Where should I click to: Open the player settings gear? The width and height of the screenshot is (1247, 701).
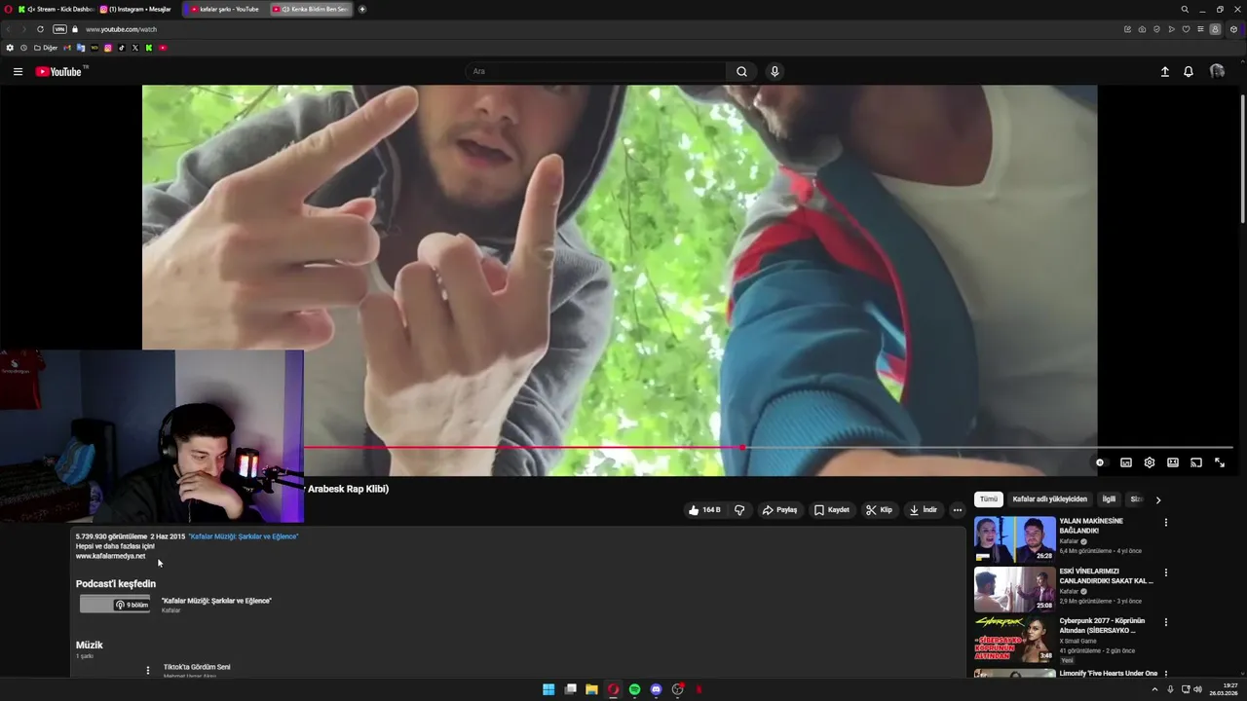click(x=1150, y=462)
